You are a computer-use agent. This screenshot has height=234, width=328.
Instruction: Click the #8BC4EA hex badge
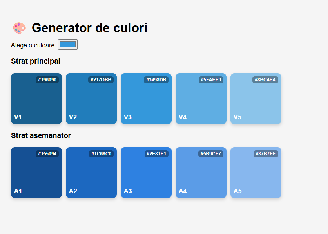265,80
